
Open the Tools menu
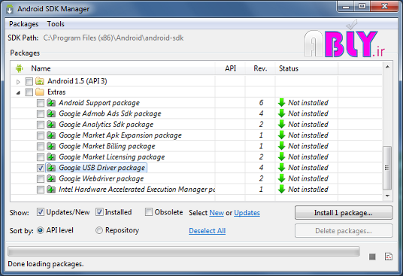click(56, 24)
